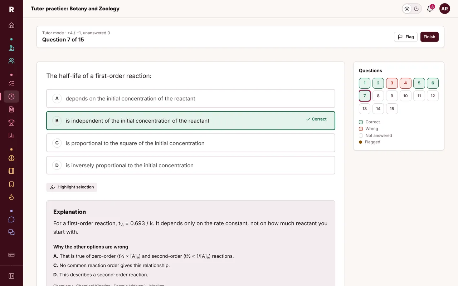
Task: Open the bookmark icon in sidebar
Action: point(11,184)
